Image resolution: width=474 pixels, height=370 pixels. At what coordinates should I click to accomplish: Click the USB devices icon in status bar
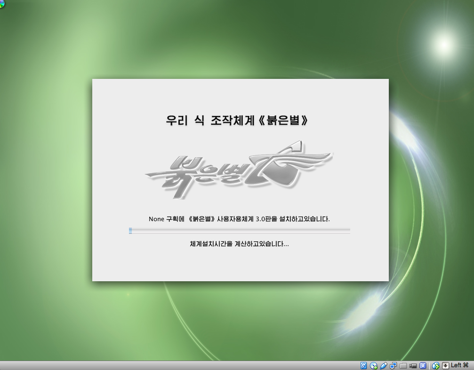click(384, 366)
